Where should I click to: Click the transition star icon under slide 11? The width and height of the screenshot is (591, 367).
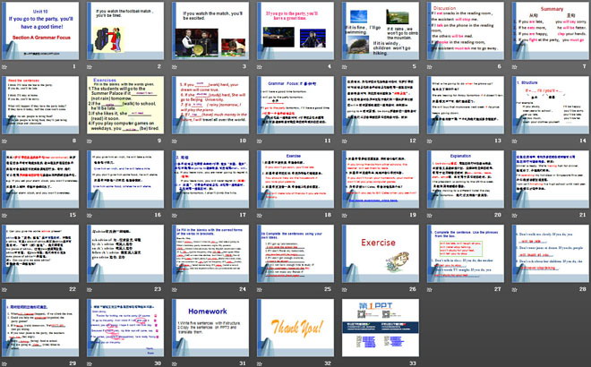tap(260, 141)
